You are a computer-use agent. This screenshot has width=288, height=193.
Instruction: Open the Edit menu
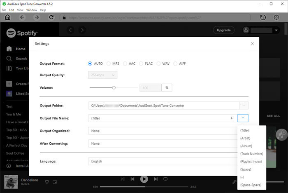pyautogui.click(x=12, y=10)
